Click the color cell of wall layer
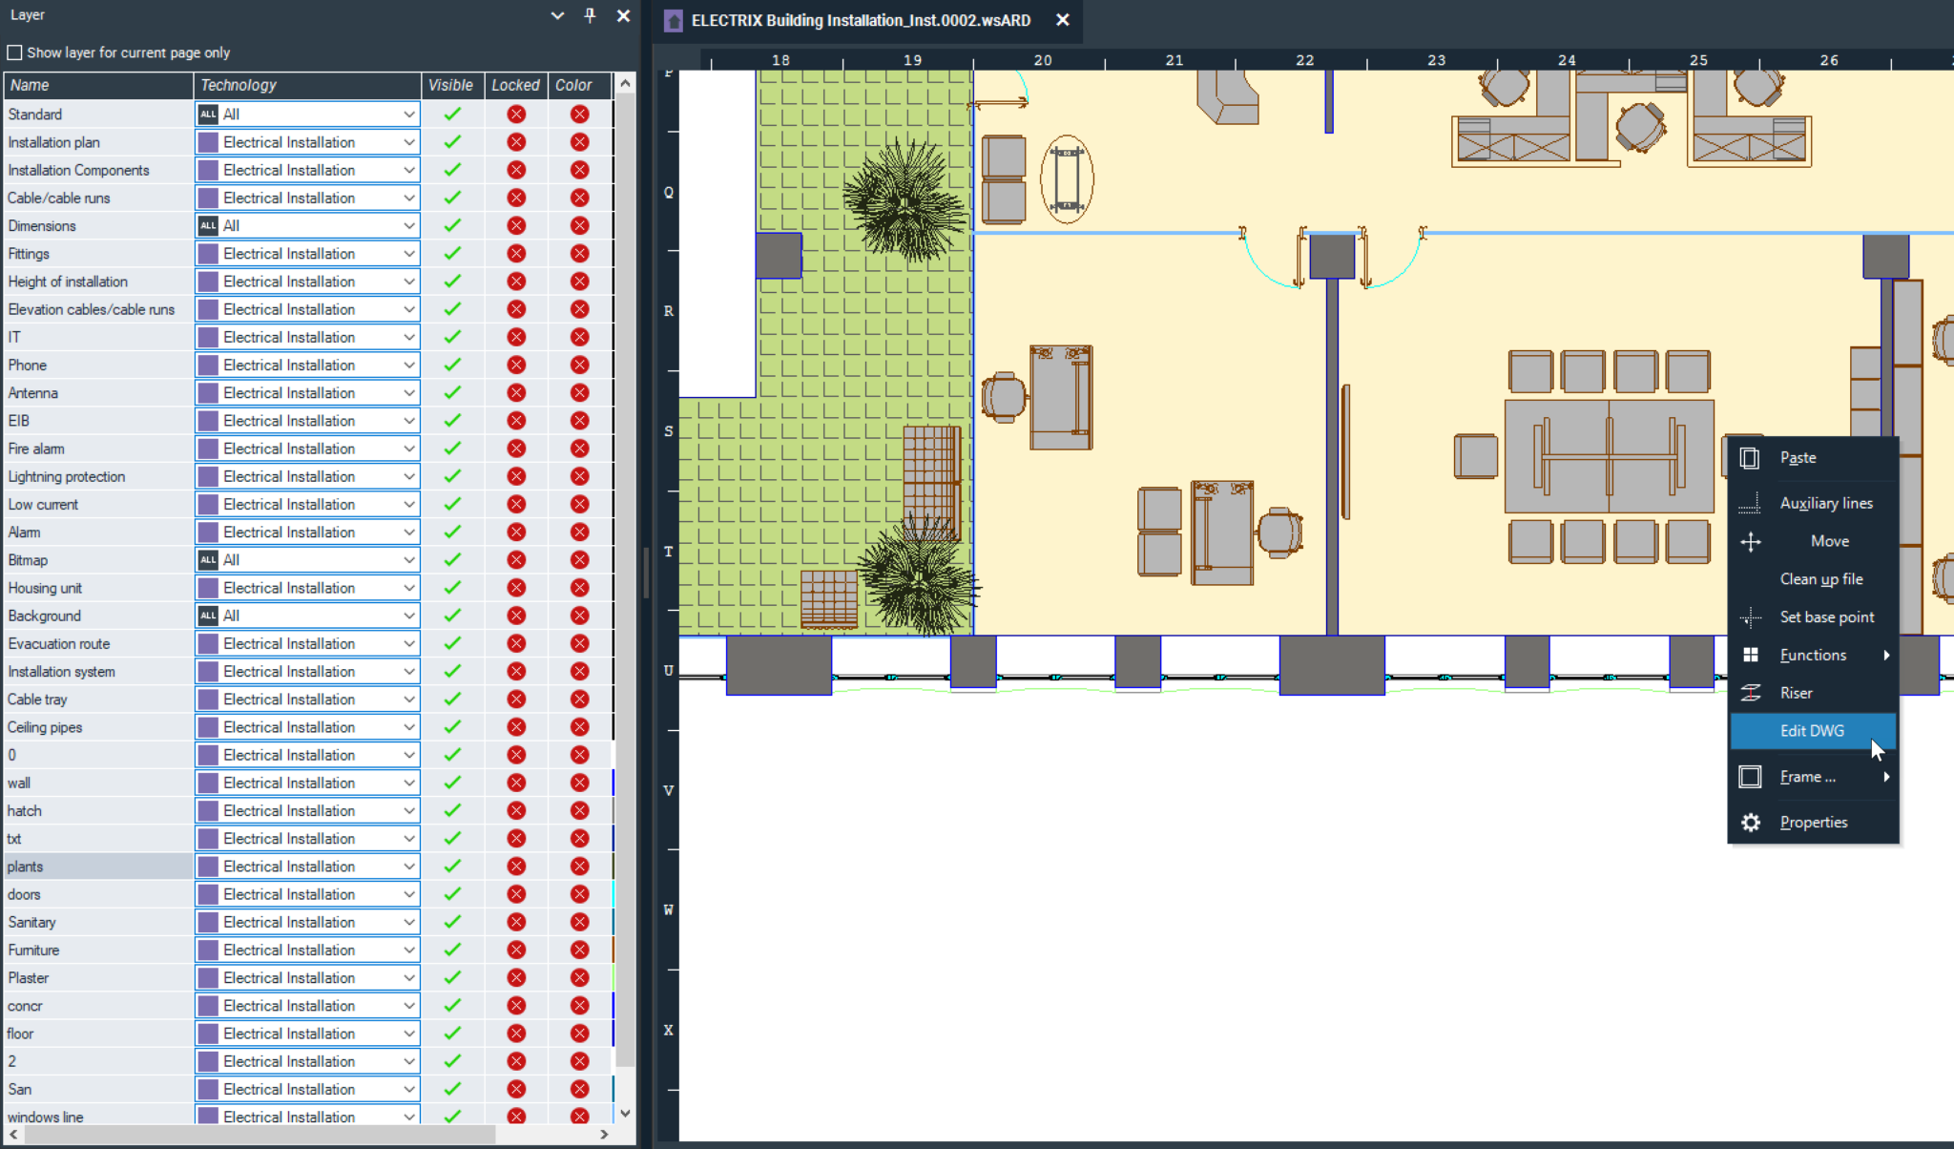 point(579,783)
